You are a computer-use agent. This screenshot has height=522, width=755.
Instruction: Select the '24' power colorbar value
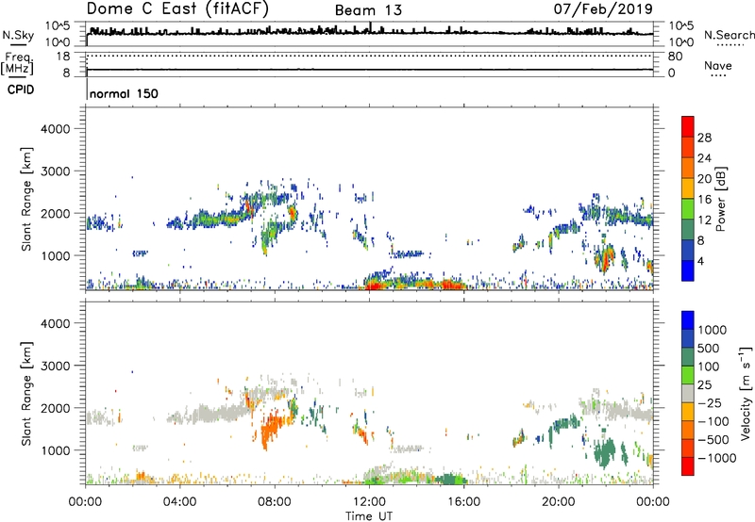pyautogui.click(x=704, y=158)
